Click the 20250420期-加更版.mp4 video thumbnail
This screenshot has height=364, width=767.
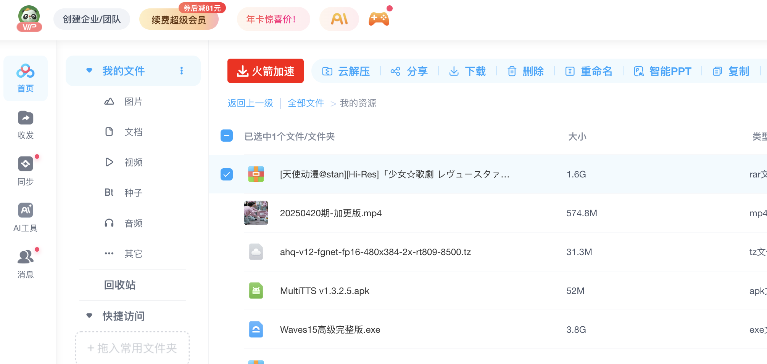point(256,213)
